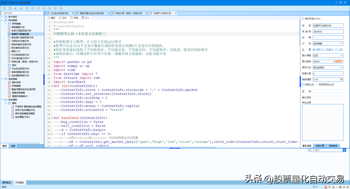Viewport: 350px width, 189px height.
Task: Click the 刷新间隔 field showing 0.00
Action: 328,79
